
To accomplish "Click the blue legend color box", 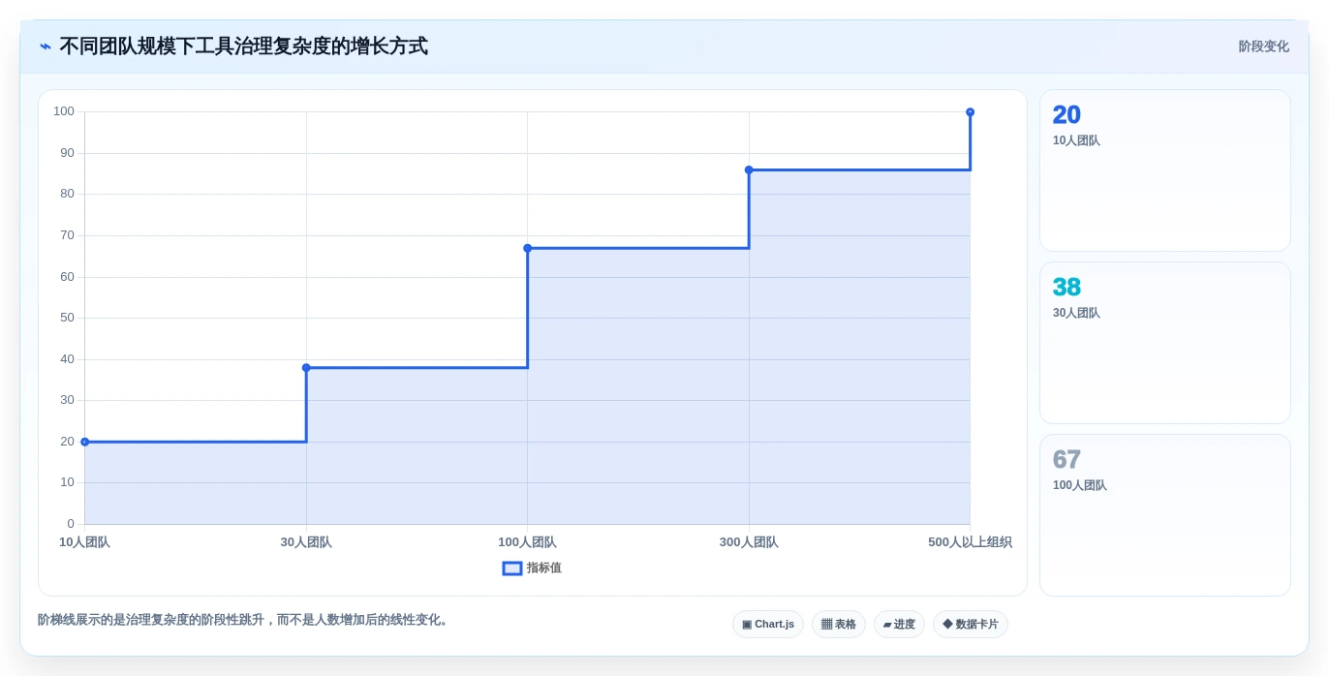I will pyautogui.click(x=512, y=568).
